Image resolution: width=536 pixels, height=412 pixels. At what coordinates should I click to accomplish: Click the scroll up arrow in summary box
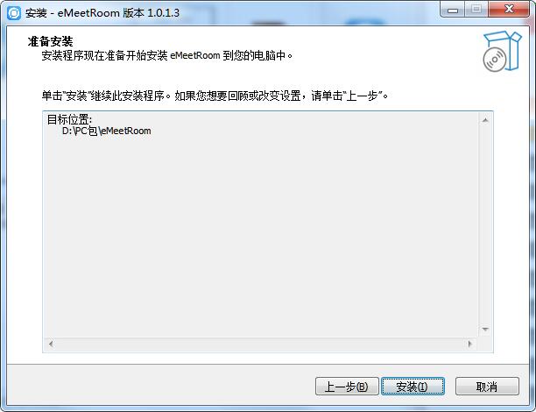pos(485,120)
